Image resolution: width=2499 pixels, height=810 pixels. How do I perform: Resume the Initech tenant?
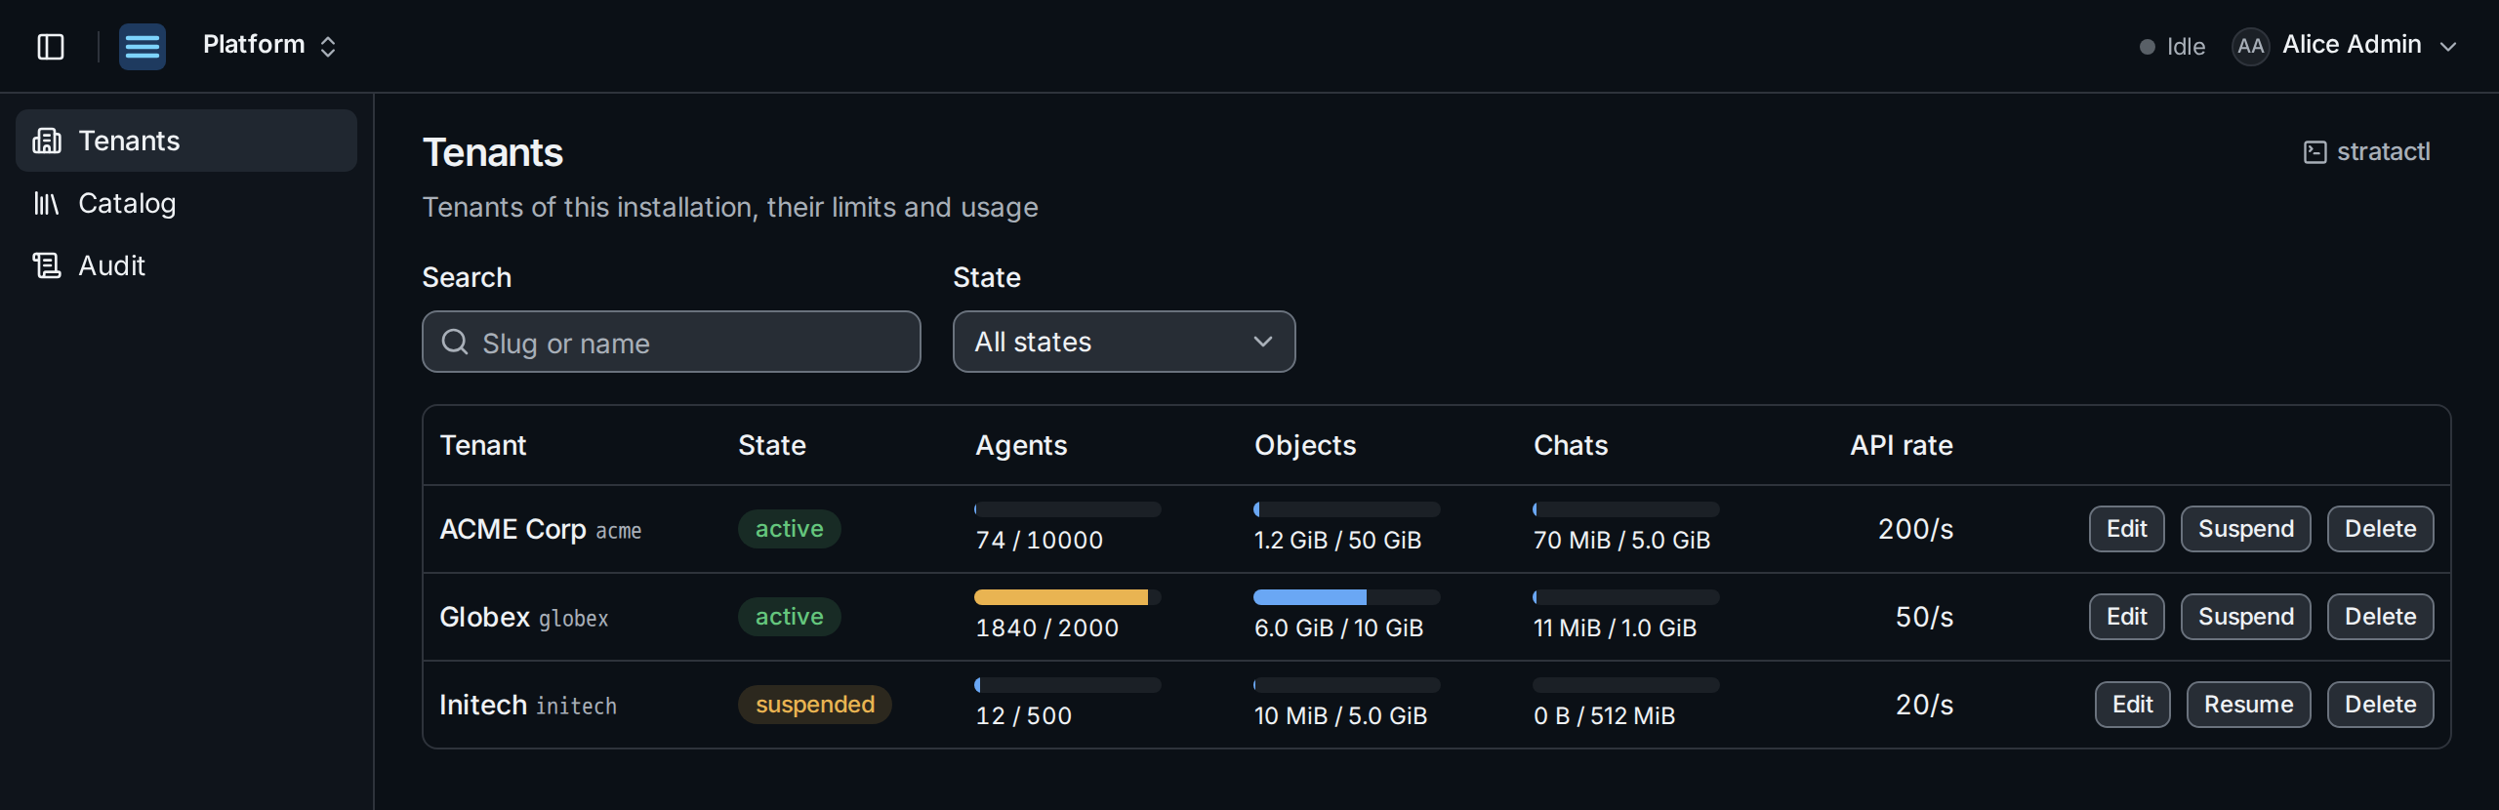click(x=2248, y=705)
